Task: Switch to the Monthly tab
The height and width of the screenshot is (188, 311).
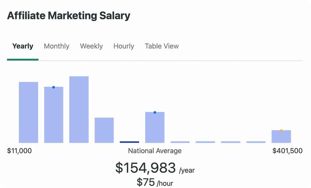Action: [57, 46]
